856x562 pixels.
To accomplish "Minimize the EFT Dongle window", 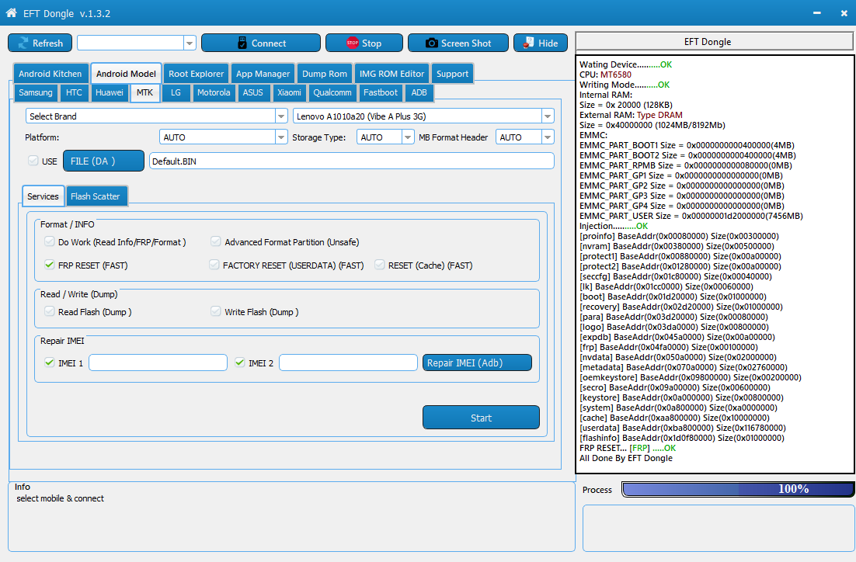I will (816, 13).
